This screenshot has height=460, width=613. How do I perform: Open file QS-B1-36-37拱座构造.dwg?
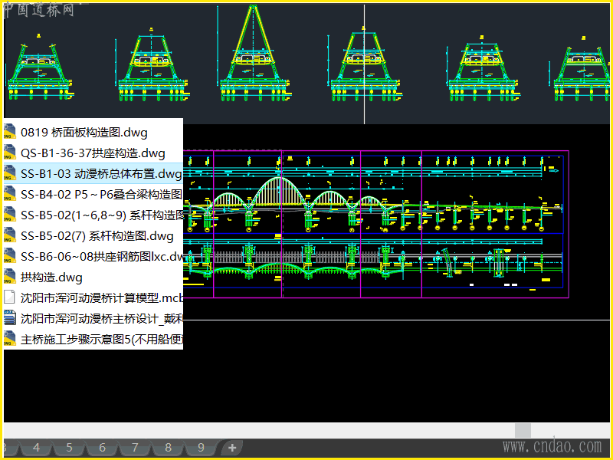(93, 153)
